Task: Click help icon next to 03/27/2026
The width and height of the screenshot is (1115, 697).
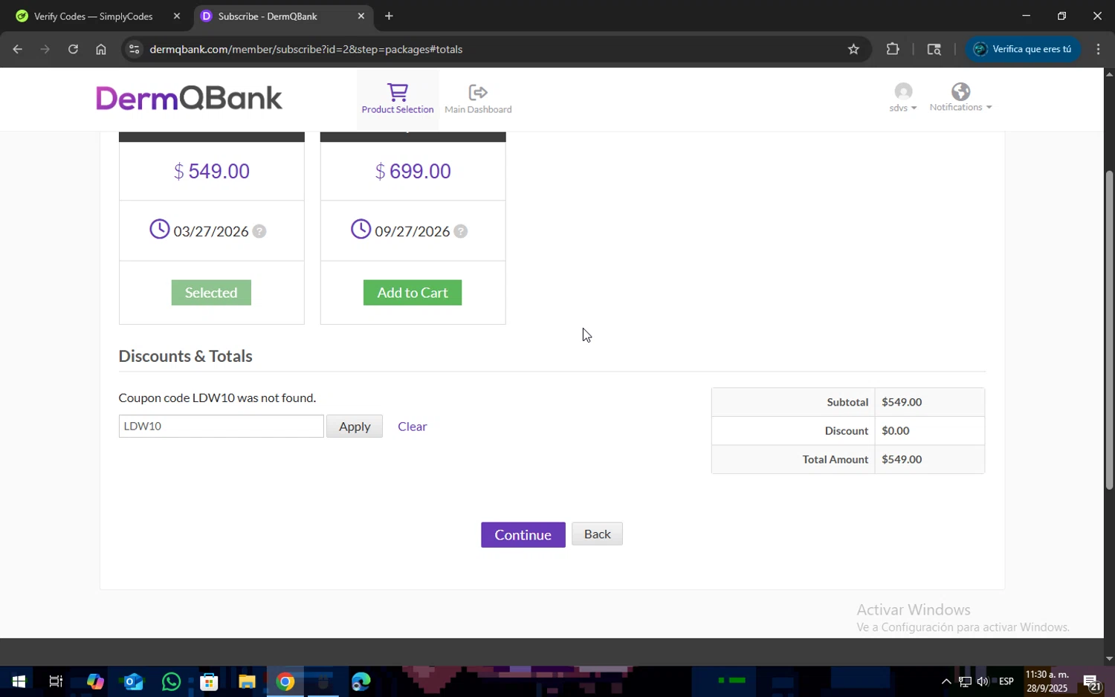Action: tap(259, 231)
